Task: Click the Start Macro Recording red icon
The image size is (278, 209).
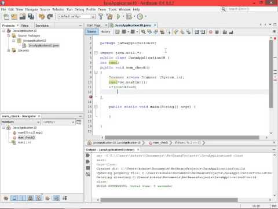Action: point(211,32)
